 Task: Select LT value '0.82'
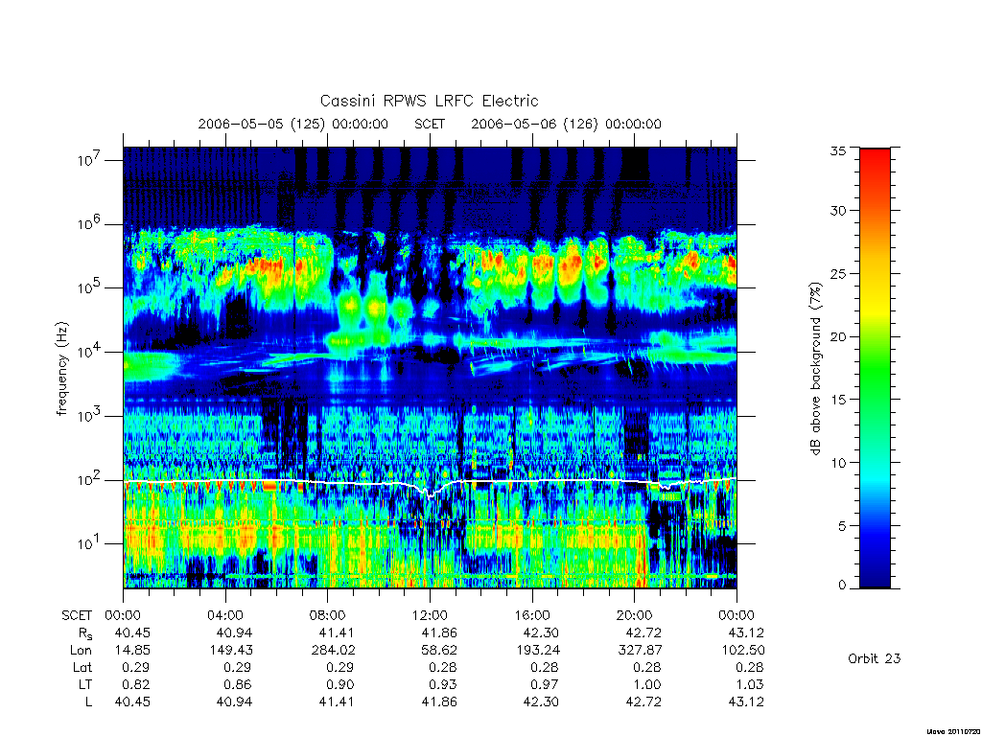[135, 684]
